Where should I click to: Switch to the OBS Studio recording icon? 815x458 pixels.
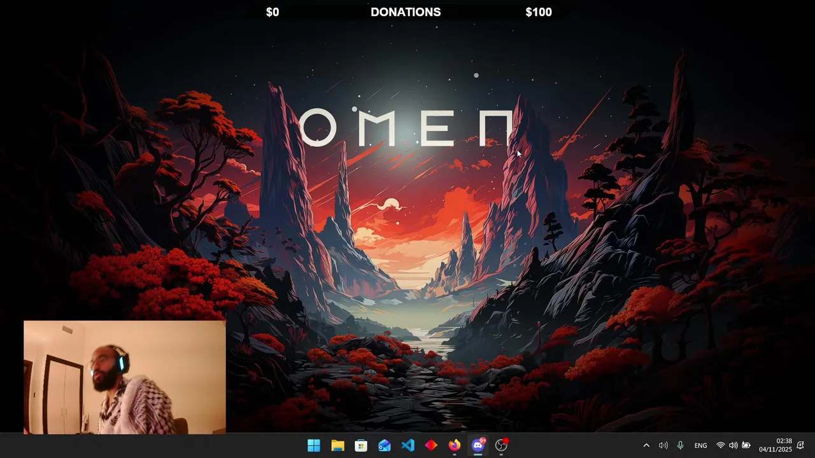502,445
